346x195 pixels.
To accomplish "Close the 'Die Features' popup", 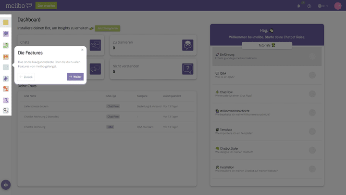I will tap(82, 50).
